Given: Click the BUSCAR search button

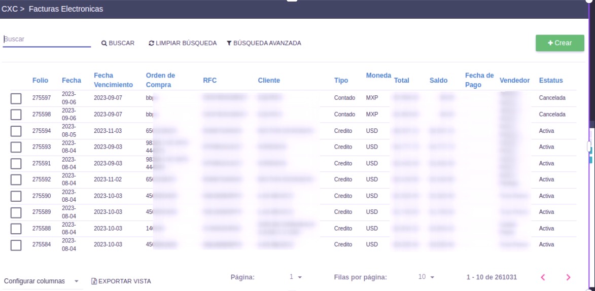Looking at the screenshot, I should tap(118, 43).
